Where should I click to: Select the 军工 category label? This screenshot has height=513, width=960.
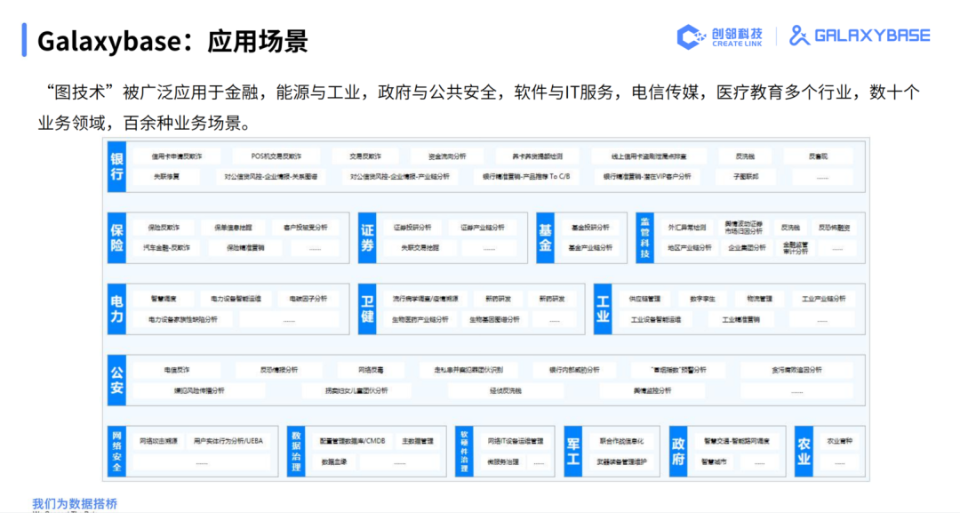(x=572, y=452)
